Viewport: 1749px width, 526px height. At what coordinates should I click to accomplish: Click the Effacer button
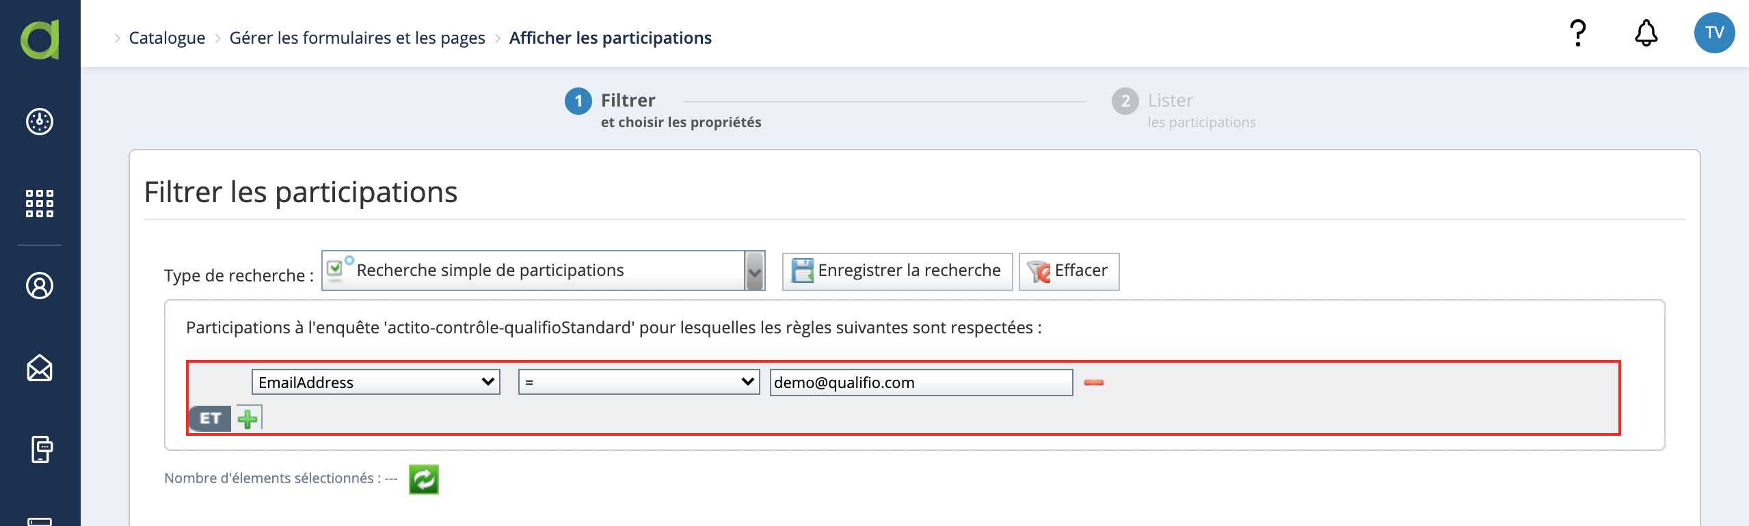(x=1069, y=271)
